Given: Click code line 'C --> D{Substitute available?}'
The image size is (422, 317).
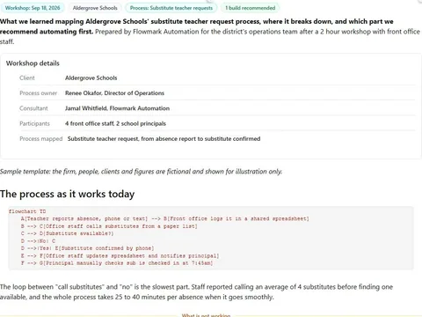Looking at the screenshot, I should point(67,233).
